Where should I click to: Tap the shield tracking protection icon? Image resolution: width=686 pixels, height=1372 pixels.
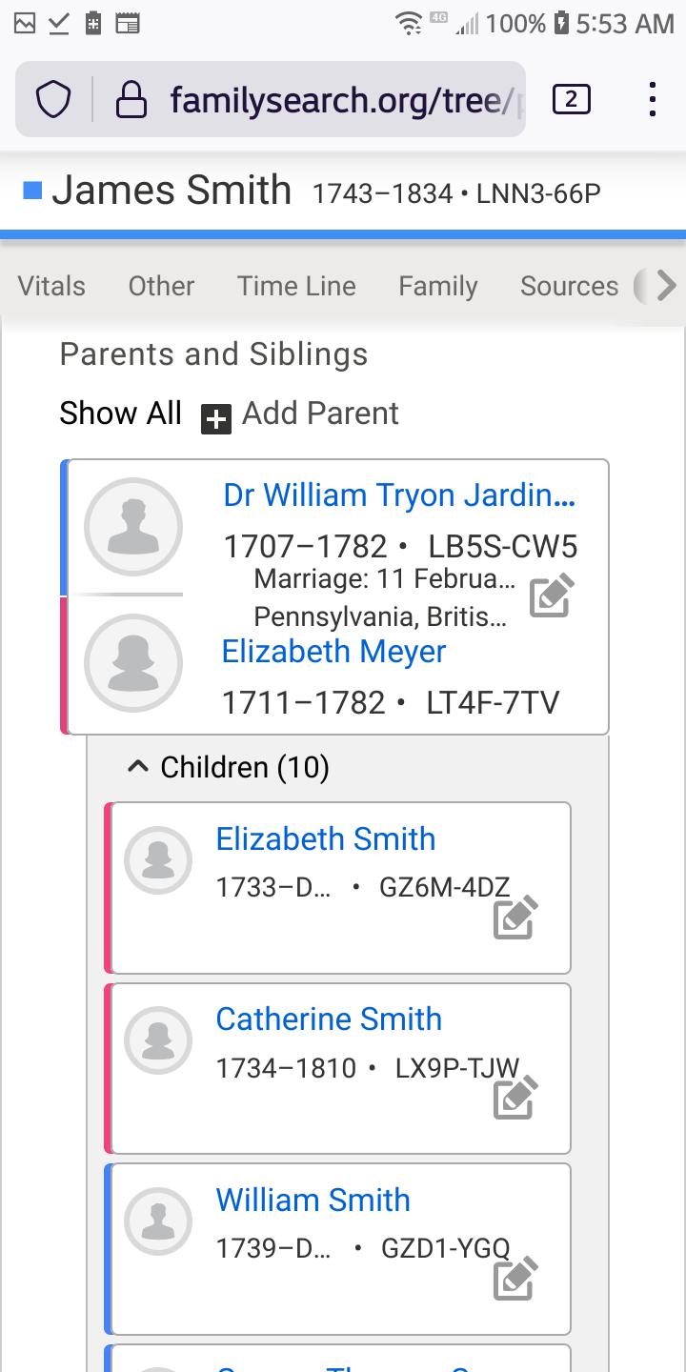click(x=53, y=99)
